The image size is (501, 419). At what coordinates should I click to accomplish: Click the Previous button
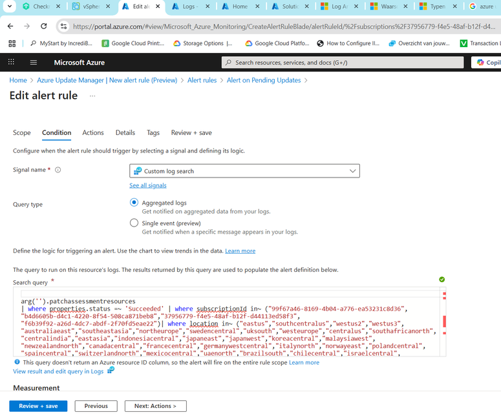[x=96, y=406]
